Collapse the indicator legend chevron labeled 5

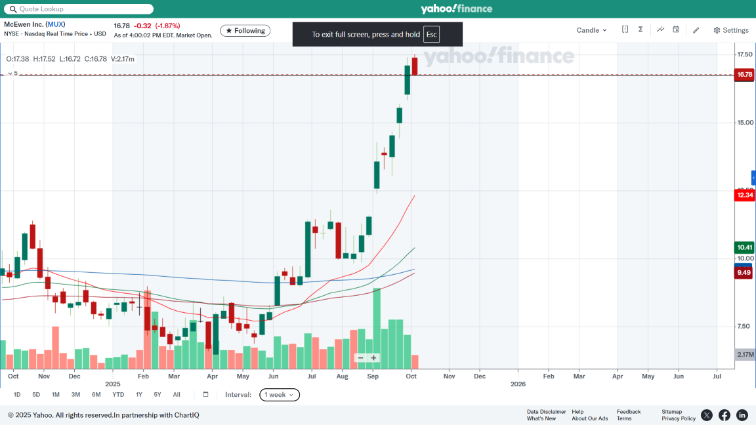(x=10, y=73)
